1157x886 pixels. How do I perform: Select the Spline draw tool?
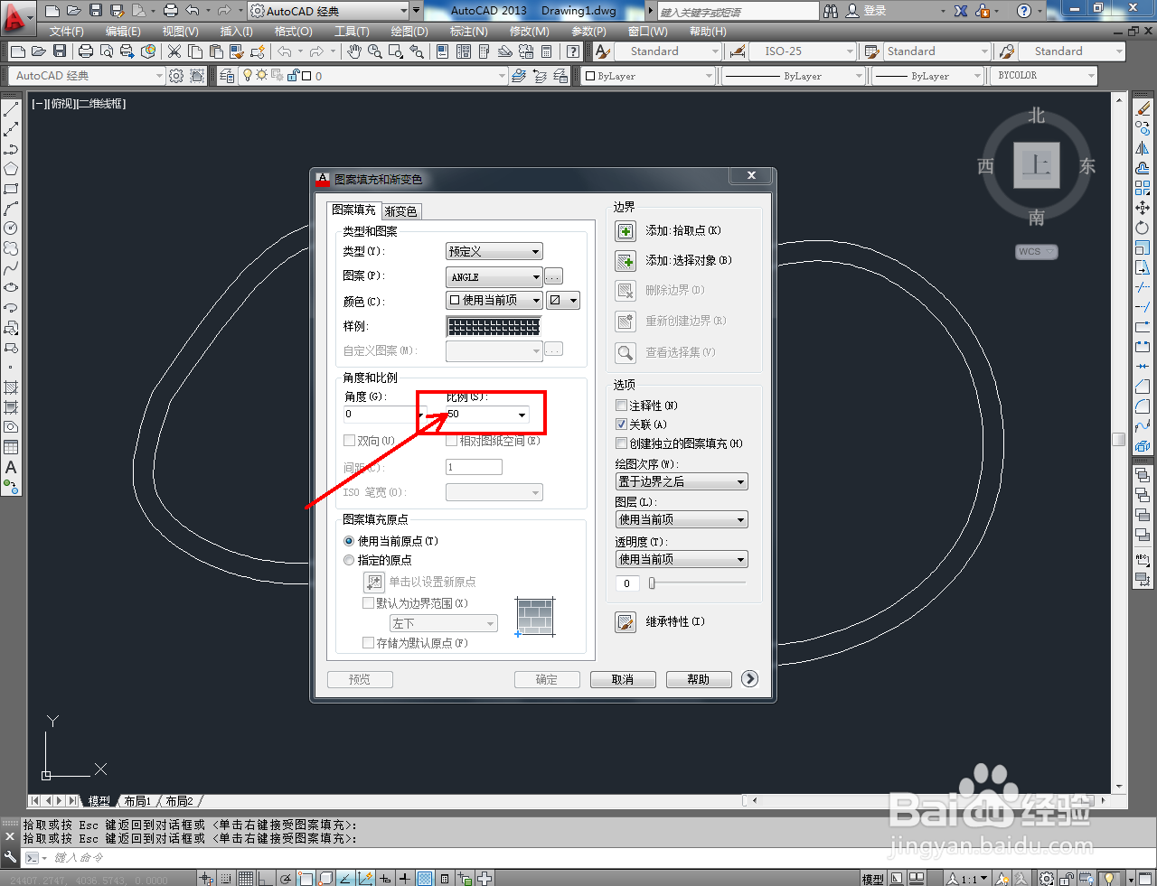11,268
